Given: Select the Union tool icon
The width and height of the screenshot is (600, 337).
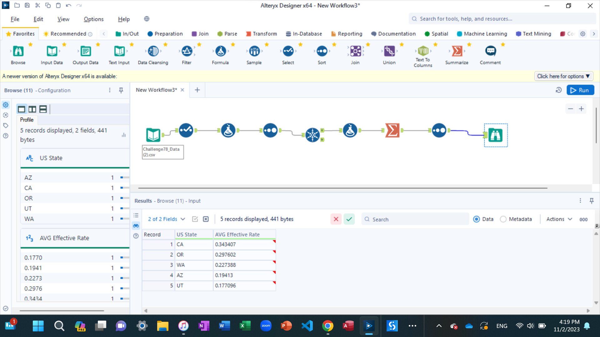Looking at the screenshot, I should click(389, 51).
